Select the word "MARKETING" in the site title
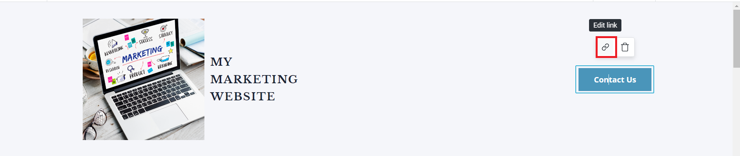The image size is (740, 156). (254, 79)
